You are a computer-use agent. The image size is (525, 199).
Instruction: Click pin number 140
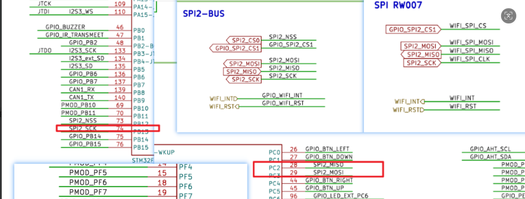click(120, 98)
